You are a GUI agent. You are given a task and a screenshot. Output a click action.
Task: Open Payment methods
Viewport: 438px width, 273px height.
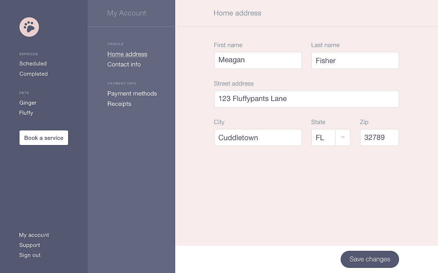point(132,94)
